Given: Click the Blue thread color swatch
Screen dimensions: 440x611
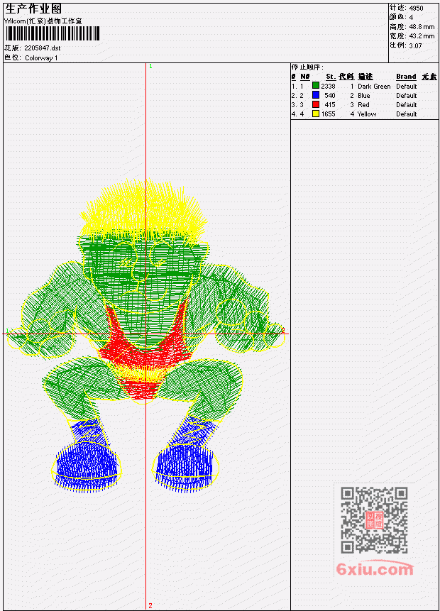Looking at the screenshot, I should click(316, 95).
